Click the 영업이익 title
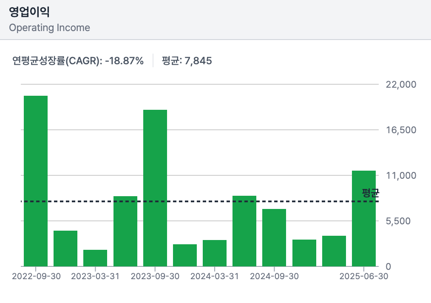The width and height of the screenshot is (431, 303). point(29,12)
